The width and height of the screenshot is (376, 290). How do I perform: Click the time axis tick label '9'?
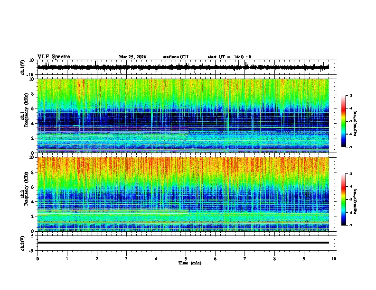(x=304, y=259)
